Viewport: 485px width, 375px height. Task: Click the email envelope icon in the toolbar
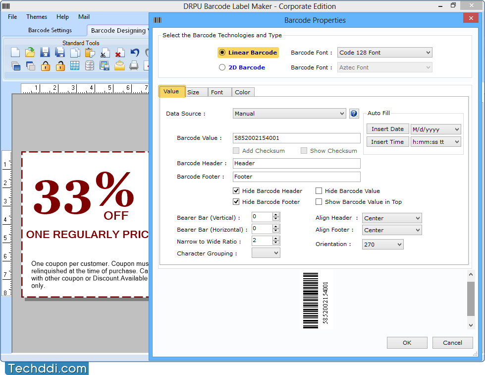[x=119, y=65]
